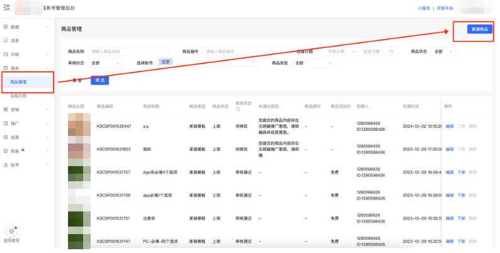Click product title app必填1个选项
This screenshot has height=253, width=500.
coord(157,195)
